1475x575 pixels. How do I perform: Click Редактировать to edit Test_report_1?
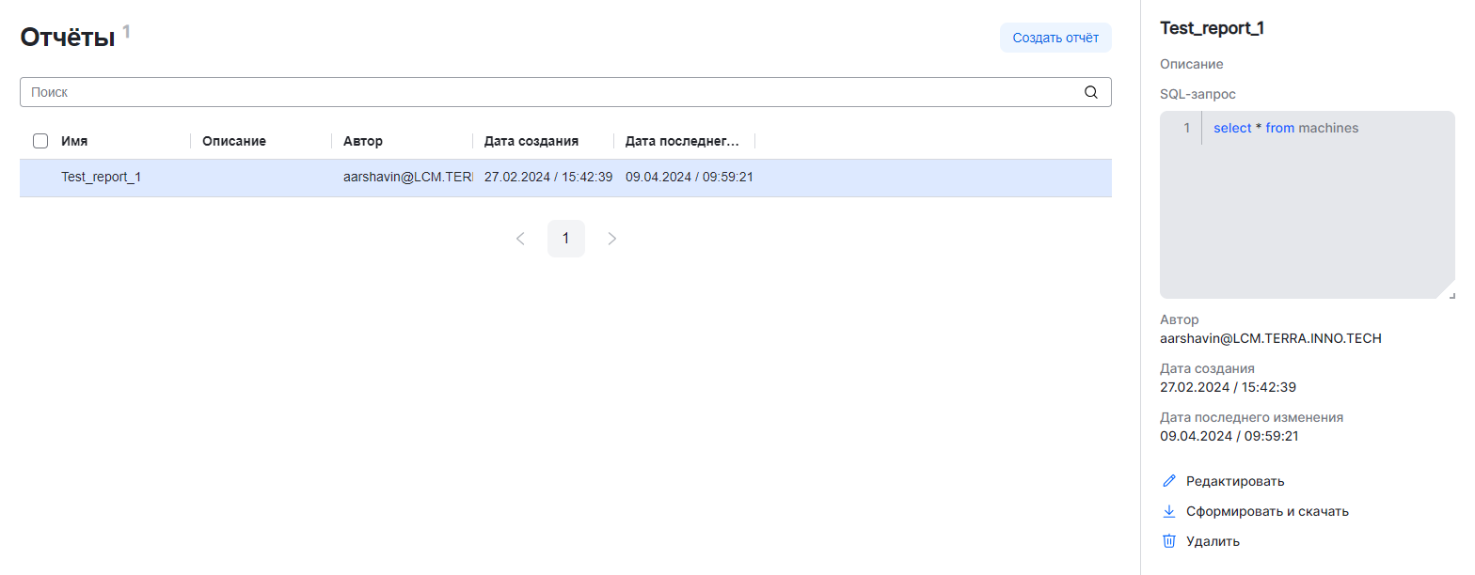(x=1234, y=481)
